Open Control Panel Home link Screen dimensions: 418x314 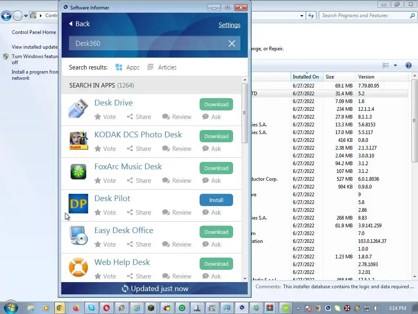[x=34, y=32]
